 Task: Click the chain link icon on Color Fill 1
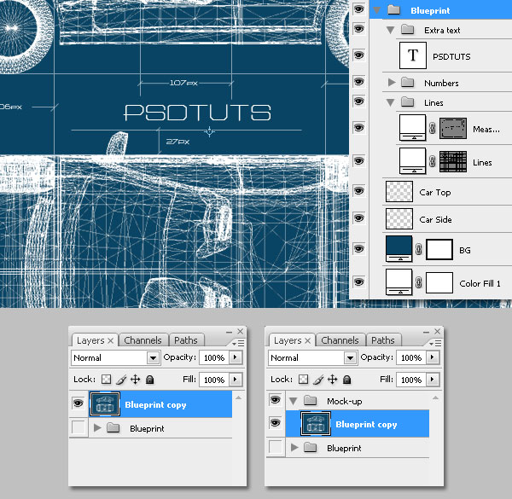pos(419,282)
